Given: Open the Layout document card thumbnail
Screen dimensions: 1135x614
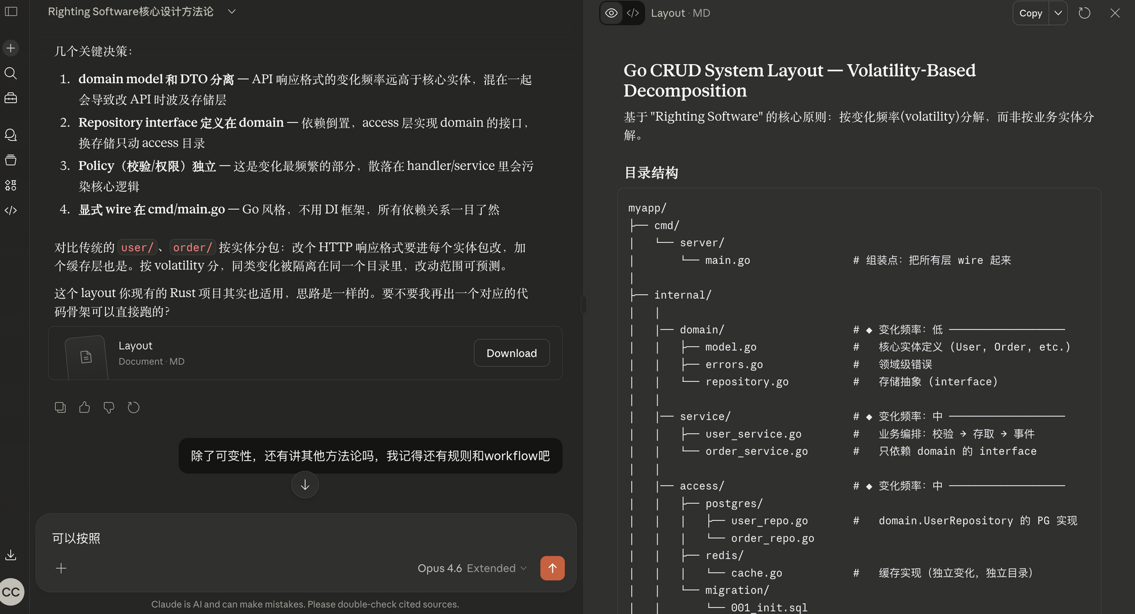Looking at the screenshot, I should [86, 357].
